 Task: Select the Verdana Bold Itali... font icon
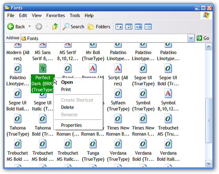[168, 144]
